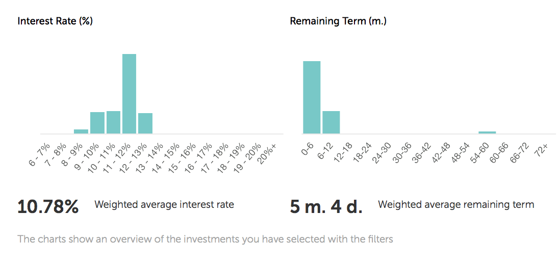Click the 11 - 12% interest rate bar
Viewport: 559px width, 267px height.
click(x=129, y=94)
